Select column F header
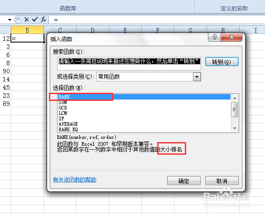The image size is (265, 214). (x=158, y=30)
